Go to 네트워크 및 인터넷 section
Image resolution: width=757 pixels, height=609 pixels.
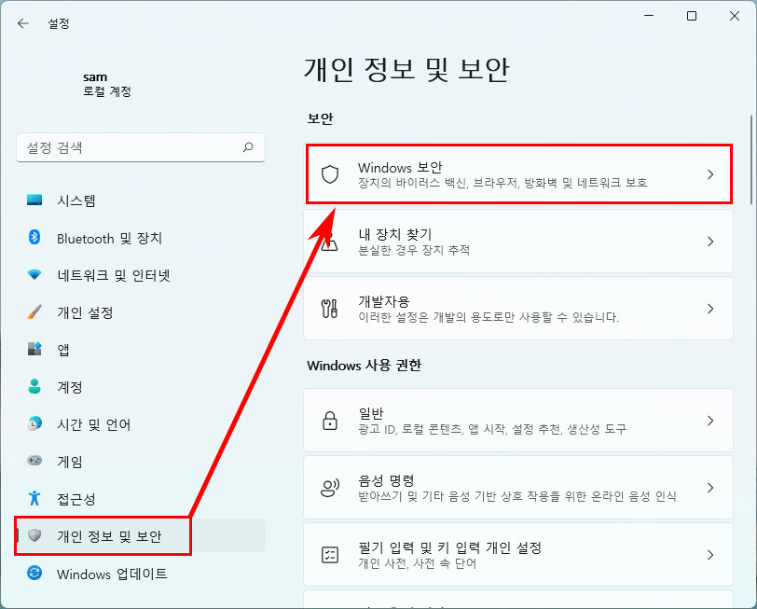coord(141,275)
